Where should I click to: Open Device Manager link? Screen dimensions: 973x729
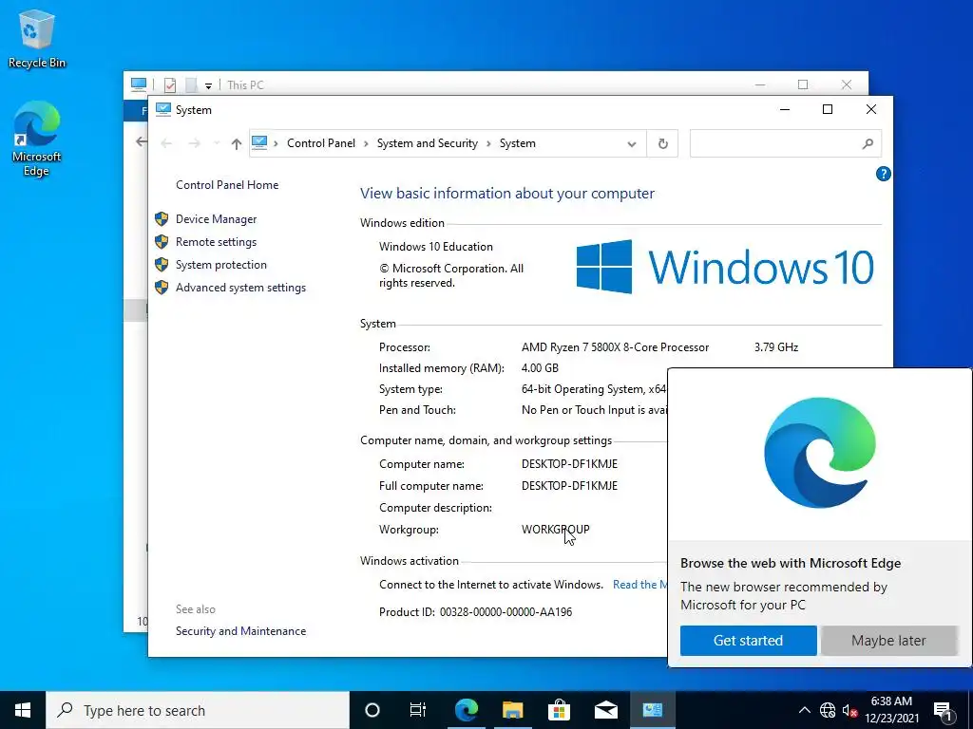[x=216, y=219]
